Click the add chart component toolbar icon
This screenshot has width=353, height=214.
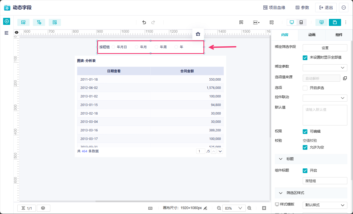pos(23,23)
